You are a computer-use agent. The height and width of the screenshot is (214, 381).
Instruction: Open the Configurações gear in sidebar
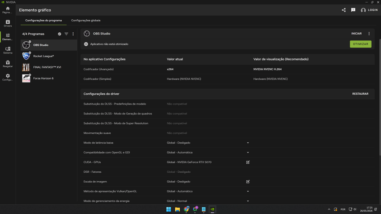8,77
